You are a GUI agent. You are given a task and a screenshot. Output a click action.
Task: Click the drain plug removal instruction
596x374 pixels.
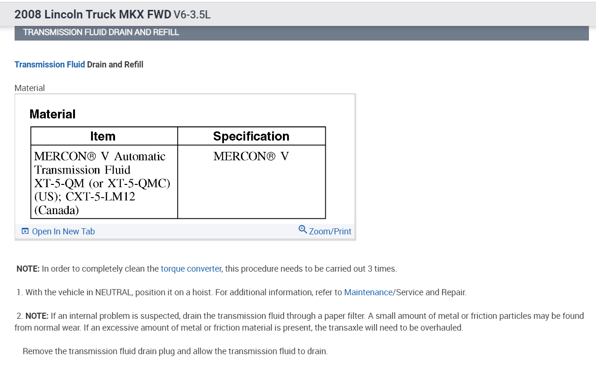[175, 351]
